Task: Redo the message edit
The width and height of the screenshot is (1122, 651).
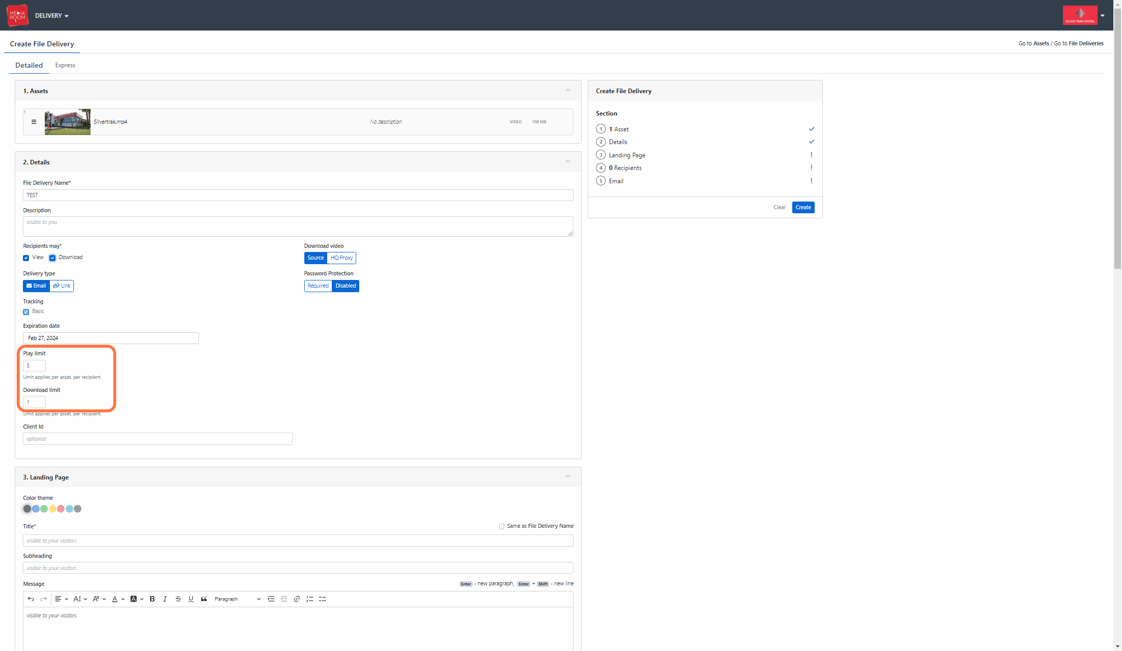Action: [x=43, y=599]
